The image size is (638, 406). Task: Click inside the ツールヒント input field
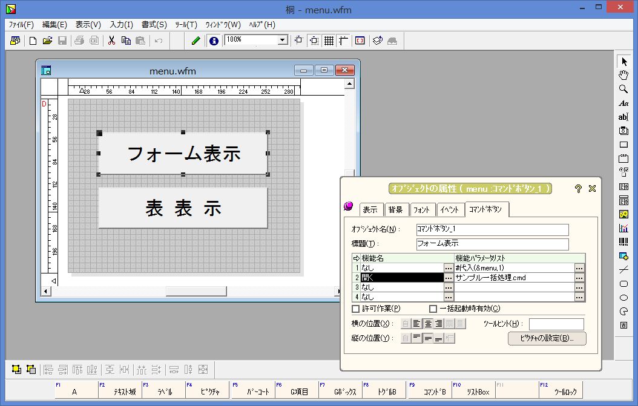556,324
